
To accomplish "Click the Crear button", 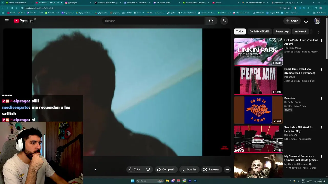I will [292, 21].
